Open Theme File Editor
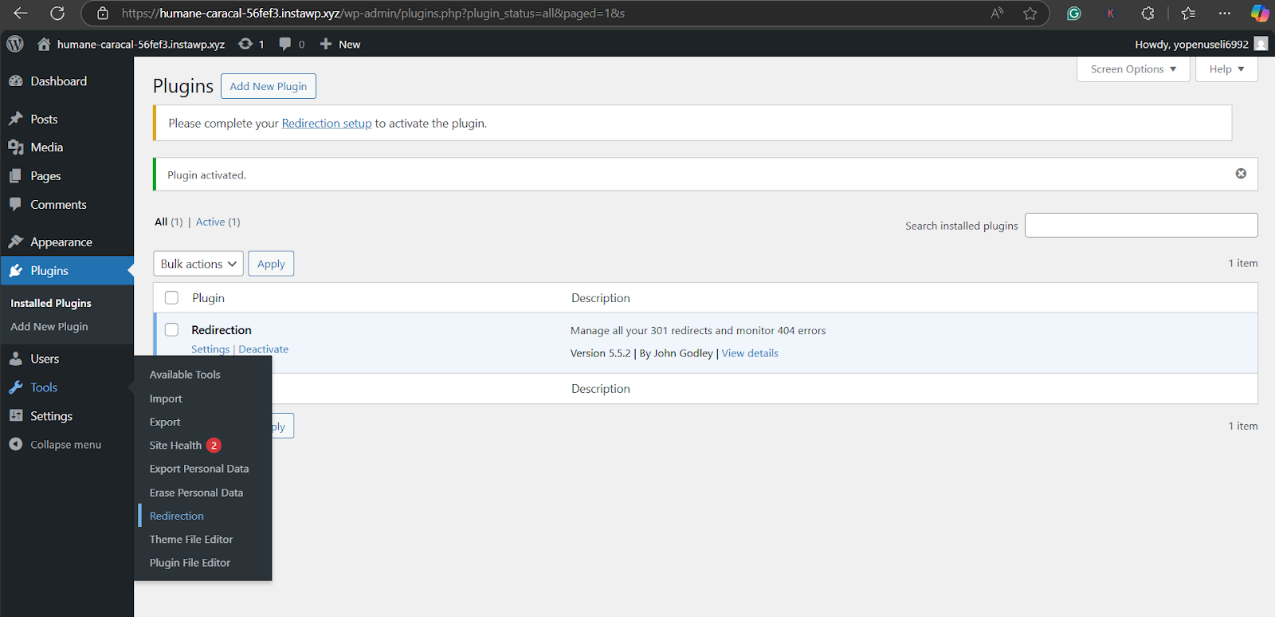The height and width of the screenshot is (617, 1275). click(x=191, y=540)
